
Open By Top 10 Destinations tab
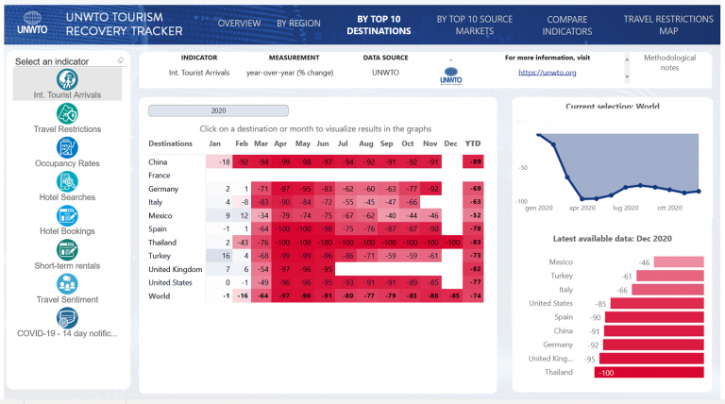(x=379, y=25)
